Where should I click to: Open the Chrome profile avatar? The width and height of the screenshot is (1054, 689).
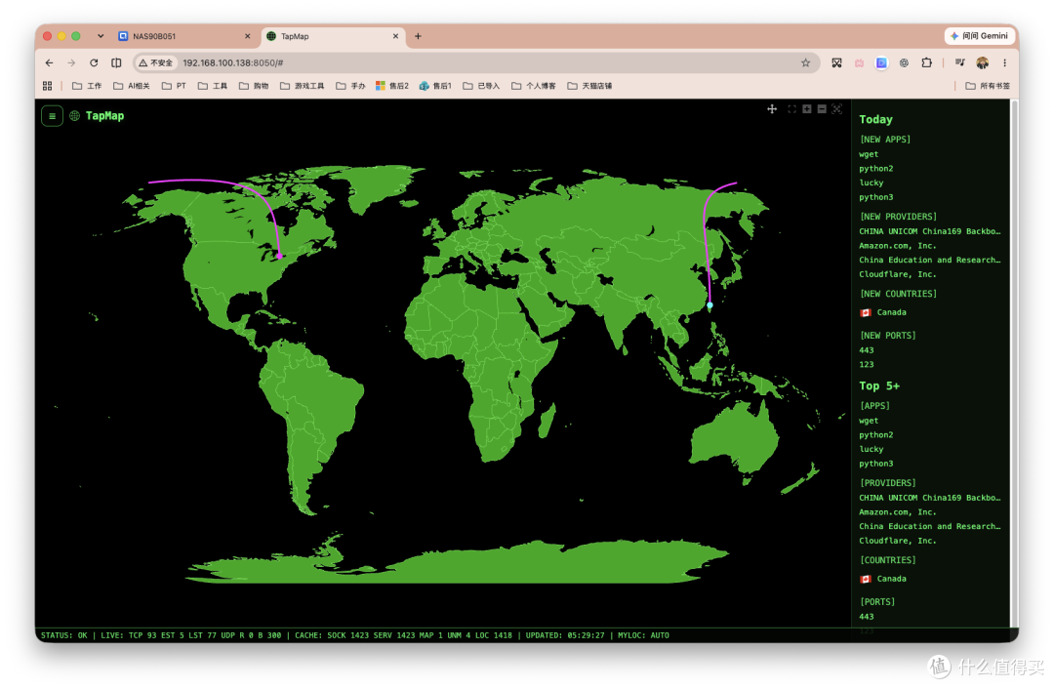click(x=982, y=62)
